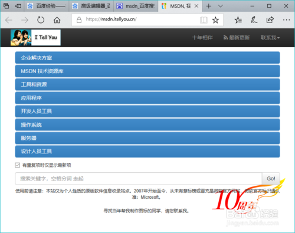
Task: Click the set tabs aside icon
Action: pos(18,6)
